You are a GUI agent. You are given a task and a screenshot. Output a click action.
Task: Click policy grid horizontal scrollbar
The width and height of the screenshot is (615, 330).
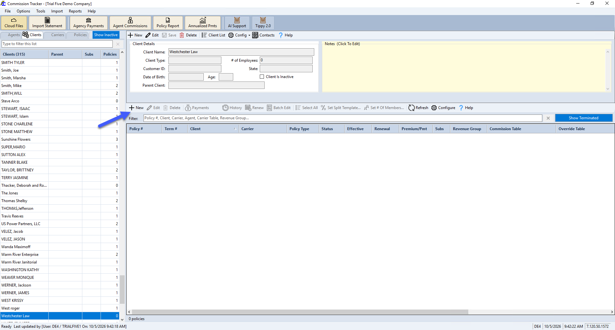coord(300,312)
